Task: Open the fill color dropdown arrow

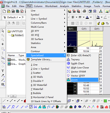Action: point(101,17)
